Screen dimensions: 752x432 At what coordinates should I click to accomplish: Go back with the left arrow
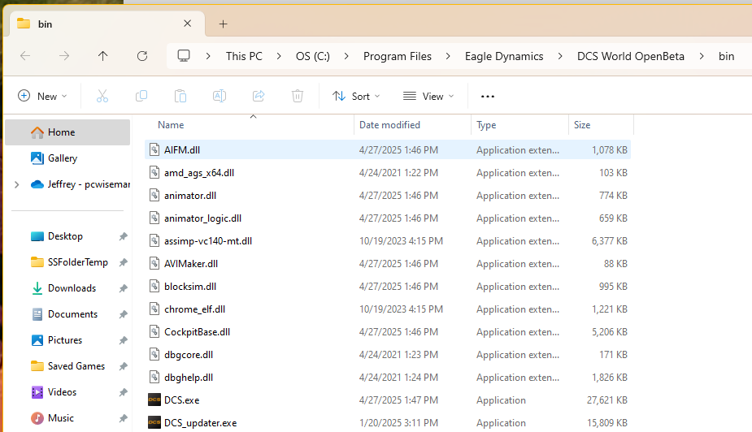[25, 56]
